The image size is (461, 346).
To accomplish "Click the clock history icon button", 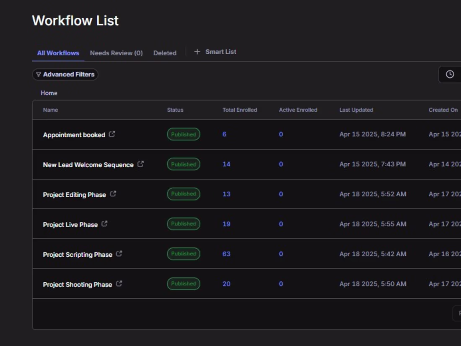I will pyautogui.click(x=450, y=75).
